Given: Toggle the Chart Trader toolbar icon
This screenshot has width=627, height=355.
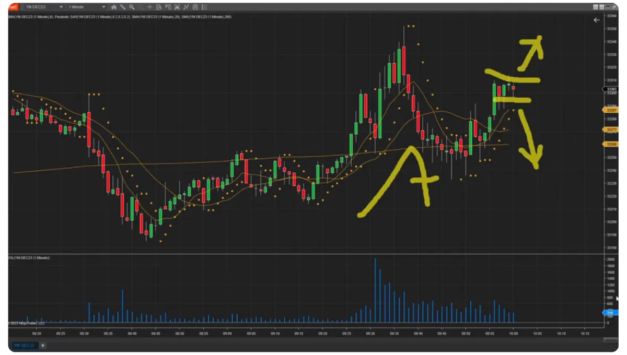Looking at the screenshot, I should click(x=168, y=7).
